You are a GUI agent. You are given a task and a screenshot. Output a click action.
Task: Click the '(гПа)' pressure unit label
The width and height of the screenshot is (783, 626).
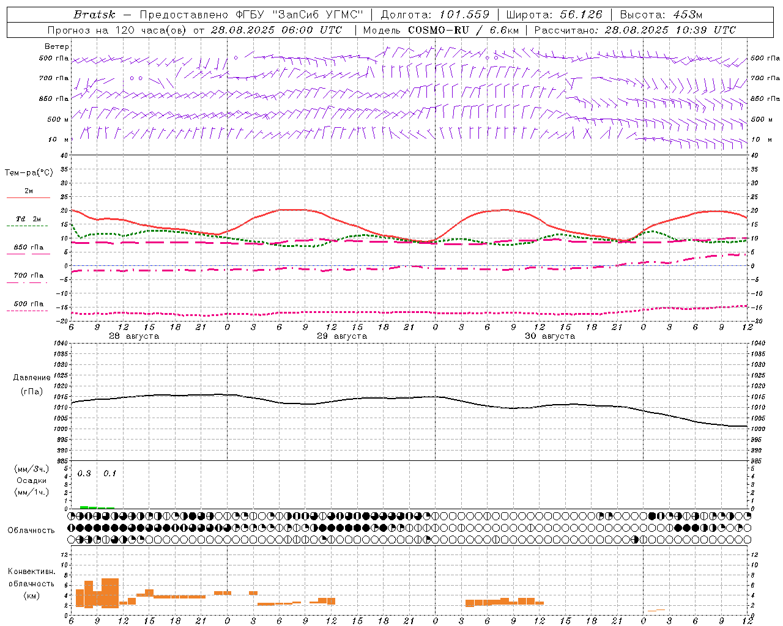[32, 391]
